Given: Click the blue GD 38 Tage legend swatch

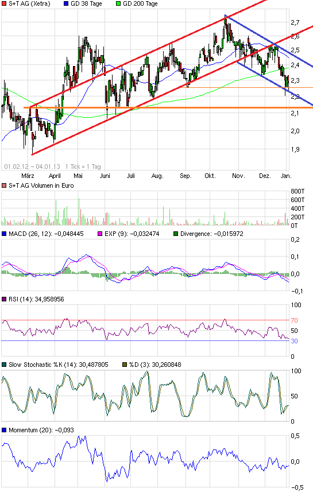Looking at the screenshot, I should (x=66, y=4).
